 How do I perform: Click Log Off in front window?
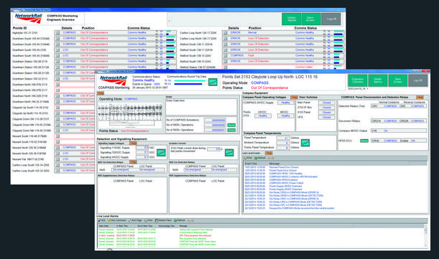tap(418, 80)
